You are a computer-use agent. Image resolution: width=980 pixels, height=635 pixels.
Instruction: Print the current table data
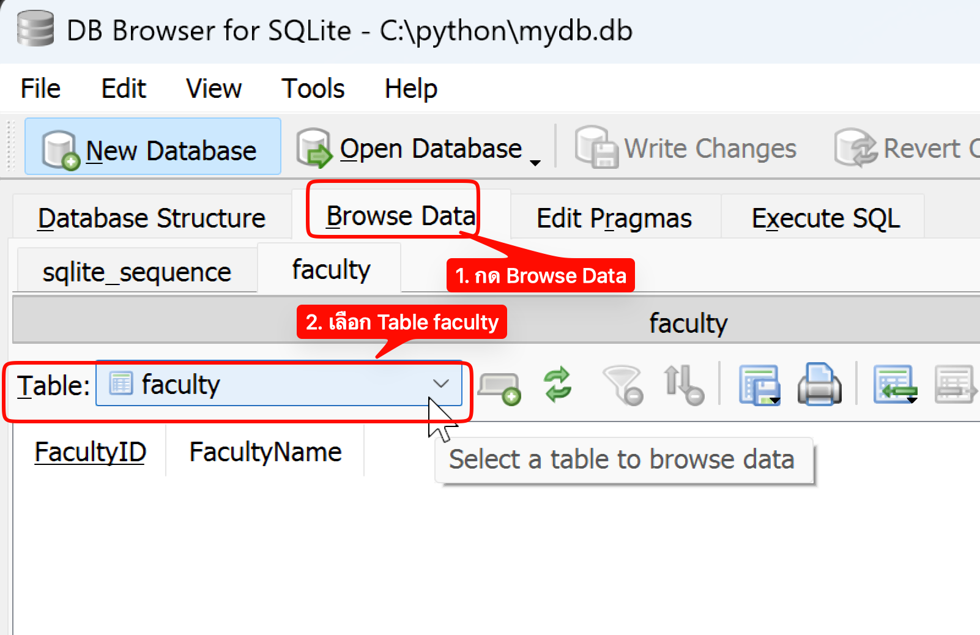819,385
